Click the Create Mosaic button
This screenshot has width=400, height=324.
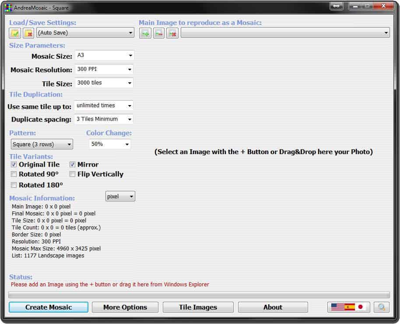pos(49,307)
